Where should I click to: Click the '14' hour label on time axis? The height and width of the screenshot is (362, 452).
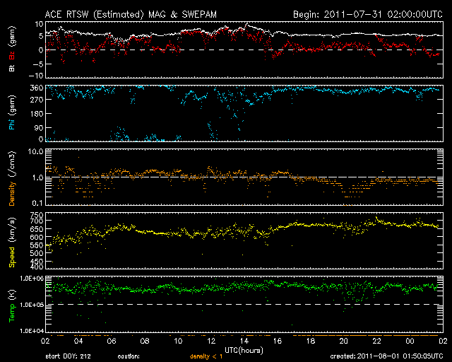coord(244,341)
